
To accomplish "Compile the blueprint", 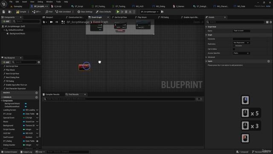I will pyautogui.click(x=21, y=12).
